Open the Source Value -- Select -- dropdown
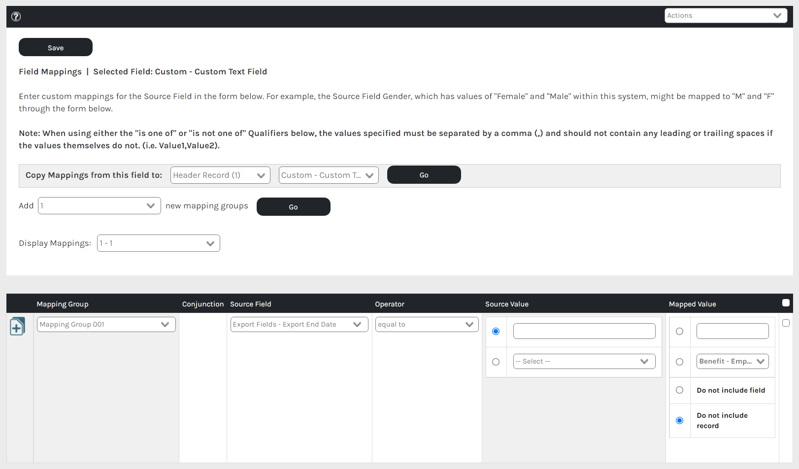The width and height of the screenshot is (799, 469). (x=584, y=361)
